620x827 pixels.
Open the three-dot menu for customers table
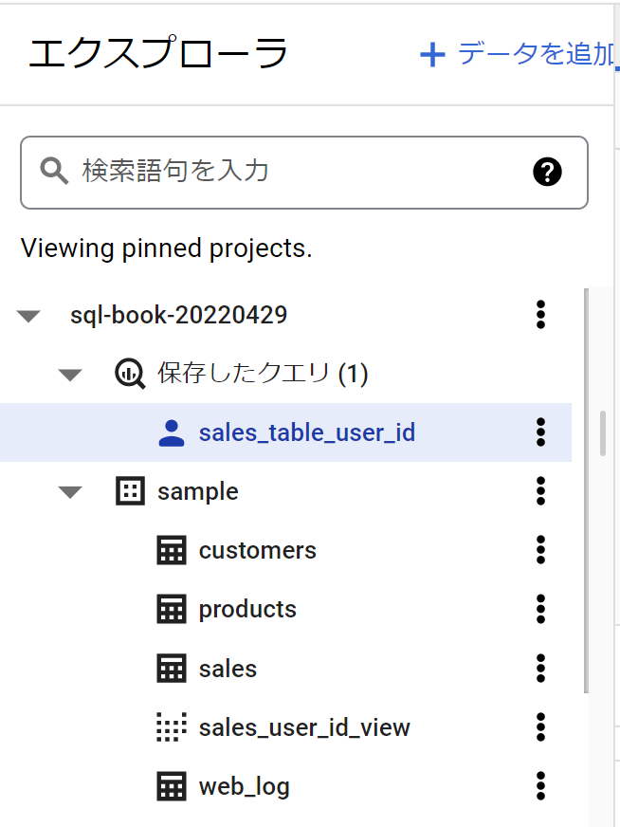click(540, 550)
